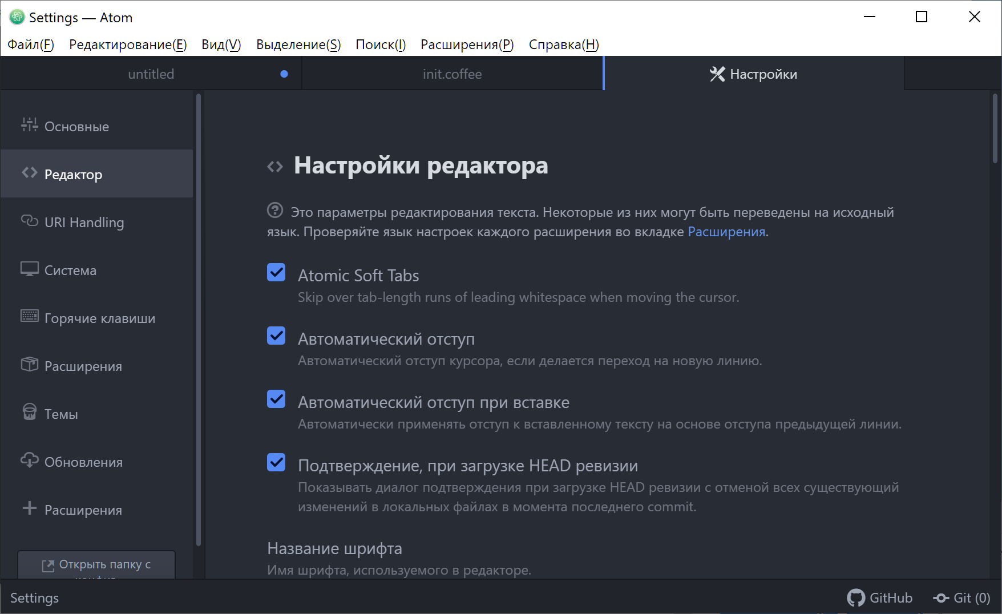This screenshot has height=614, width=1002.
Task: Open URI Handling settings
Action: pyautogui.click(x=97, y=222)
